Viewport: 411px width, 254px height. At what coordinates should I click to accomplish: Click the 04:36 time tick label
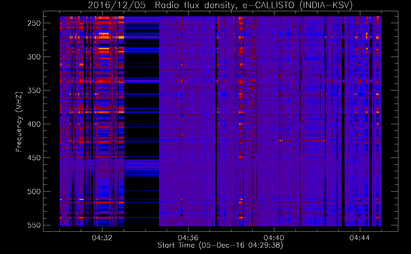coord(188,238)
